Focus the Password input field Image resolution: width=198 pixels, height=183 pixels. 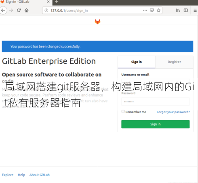(156, 102)
